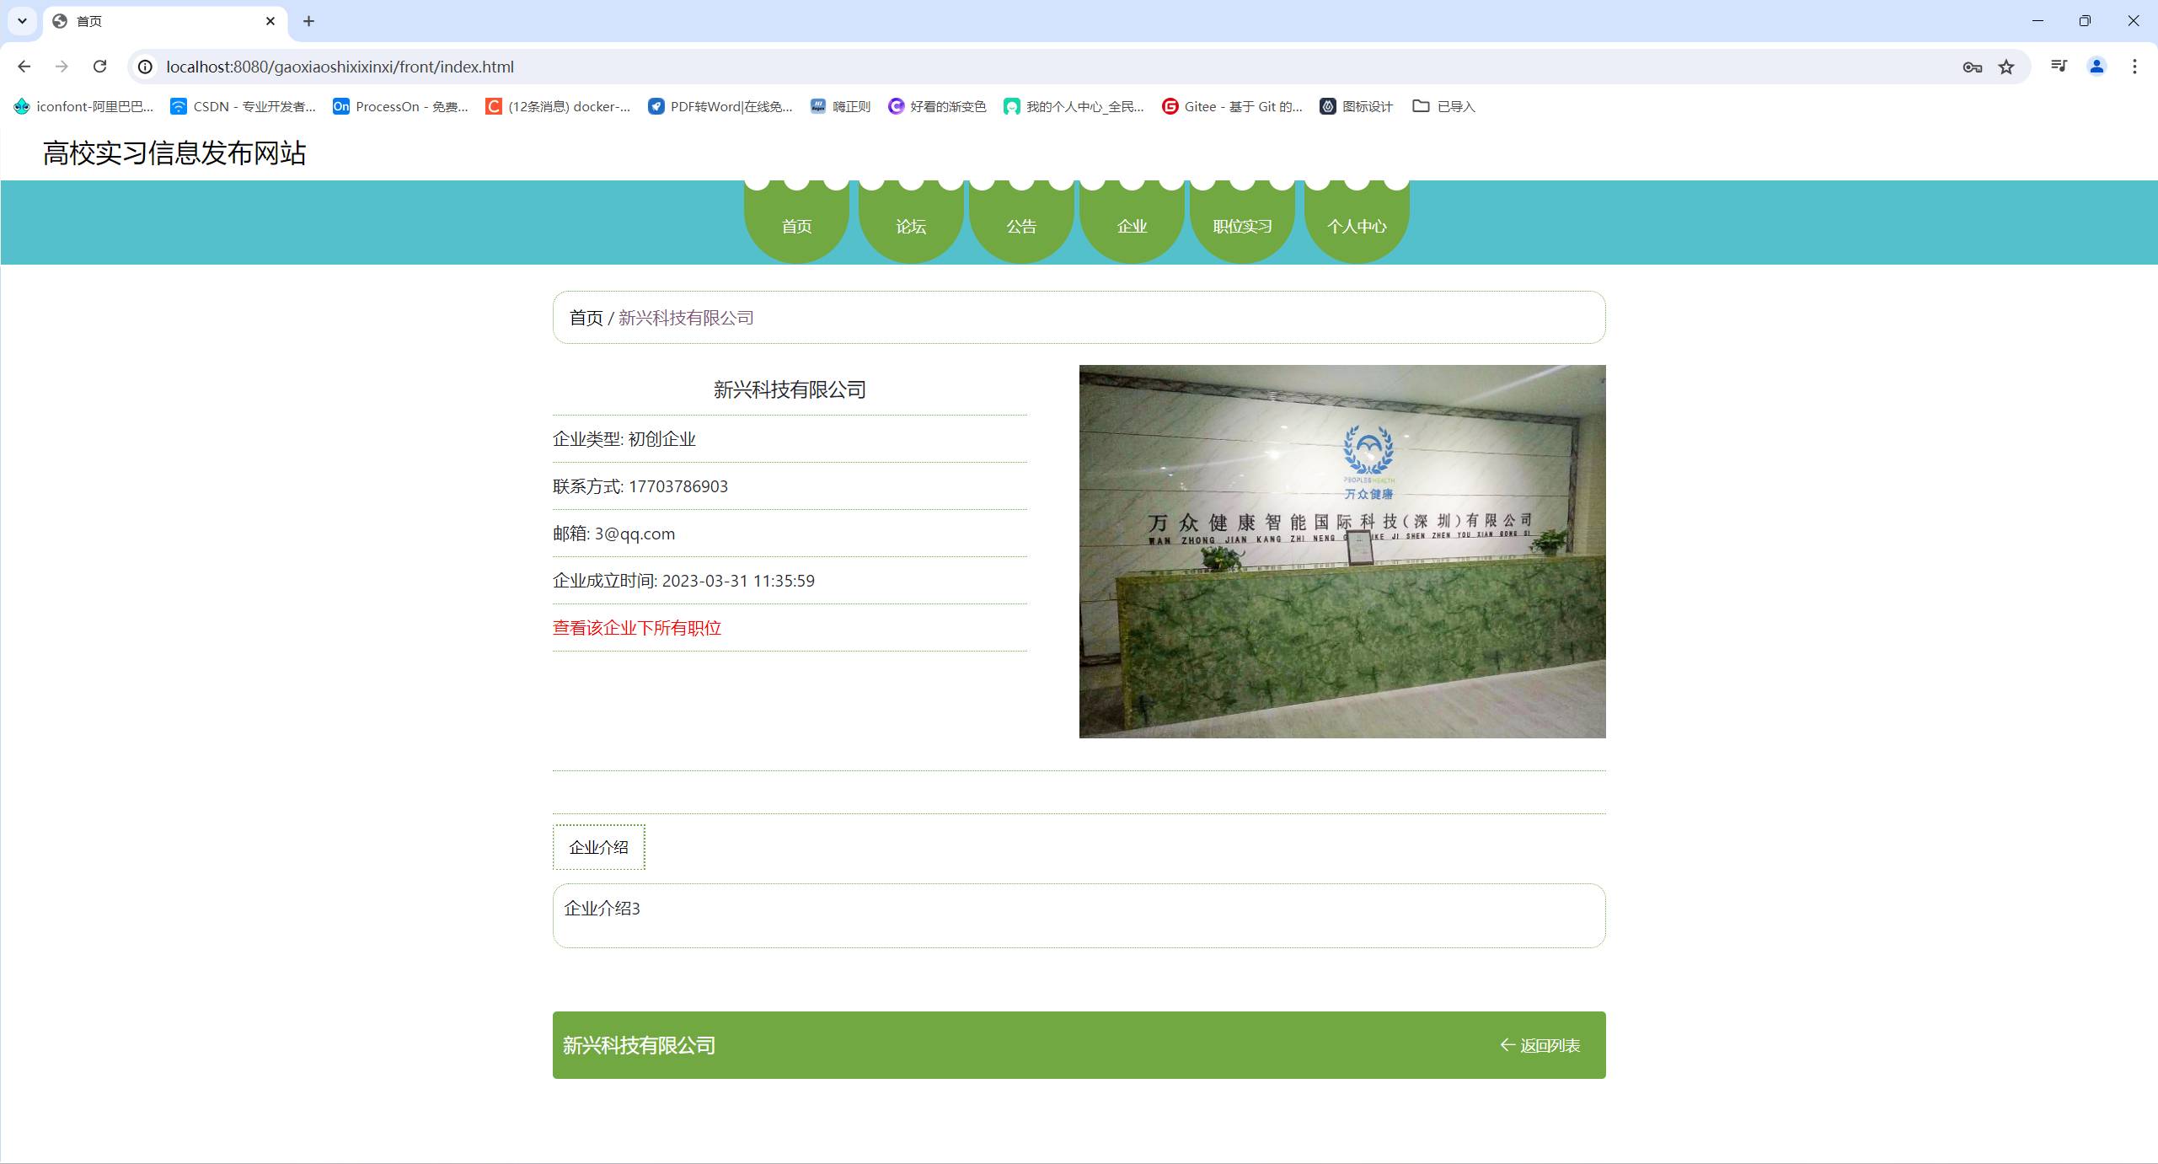Image resolution: width=2158 pixels, height=1164 pixels.
Task: Open 职位实习 navigation tab
Action: (1242, 226)
